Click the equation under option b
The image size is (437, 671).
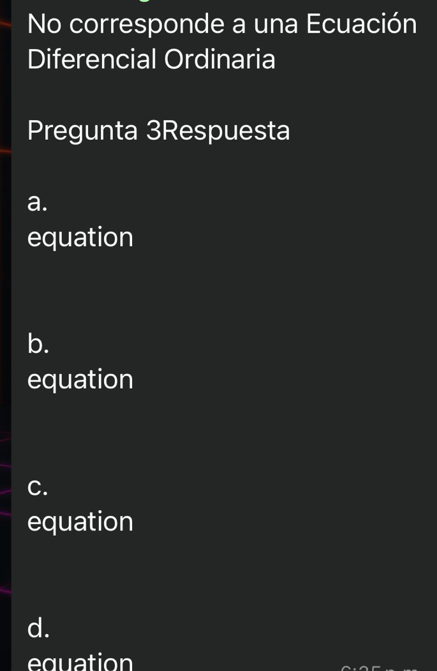pyautogui.click(x=80, y=379)
